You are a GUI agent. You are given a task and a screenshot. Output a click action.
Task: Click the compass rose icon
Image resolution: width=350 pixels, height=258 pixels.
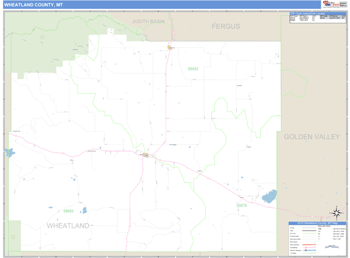click(337, 212)
